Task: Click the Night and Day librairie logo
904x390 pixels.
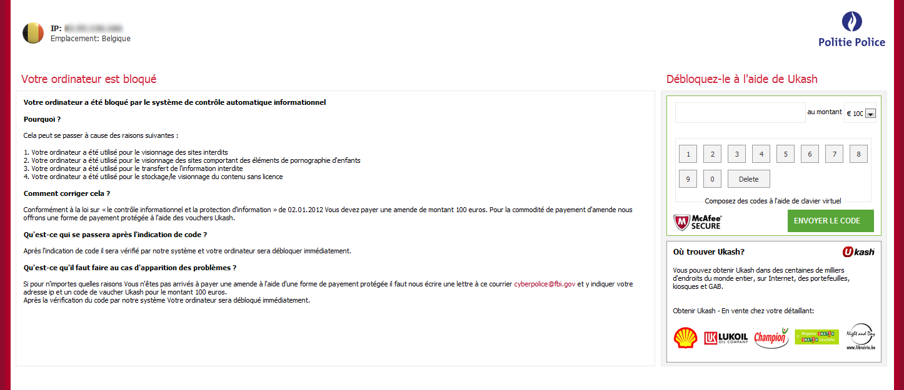Action: [861, 336]
